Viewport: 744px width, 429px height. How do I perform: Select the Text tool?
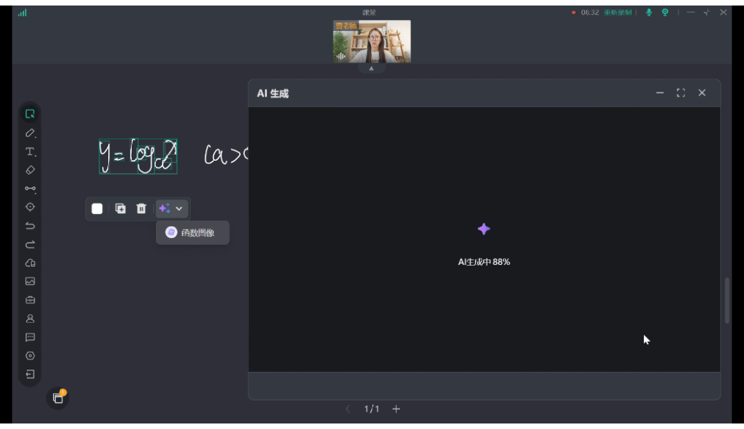click(x=30, y=152)
